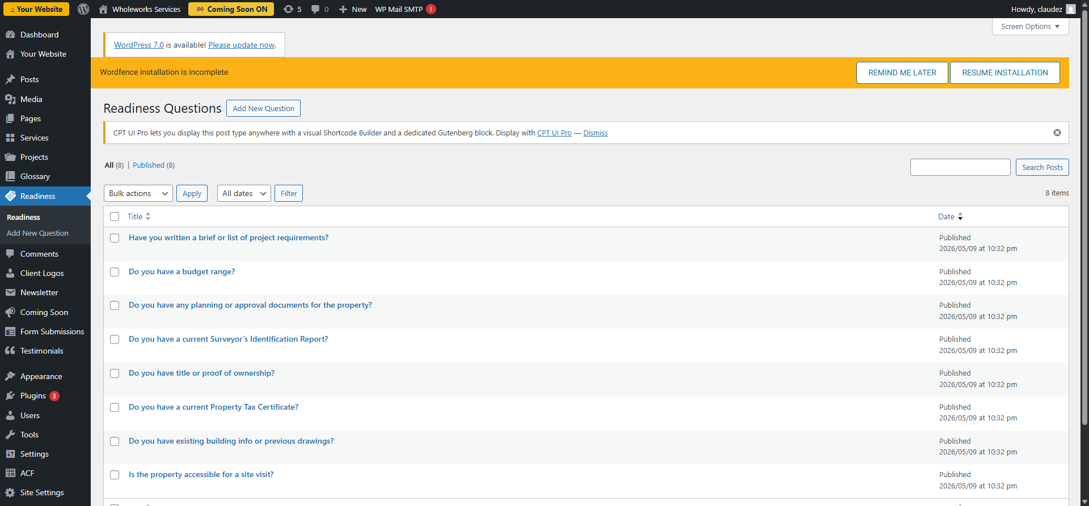Click the Coming Soon ON admin bar button

[x=231, y=9]
